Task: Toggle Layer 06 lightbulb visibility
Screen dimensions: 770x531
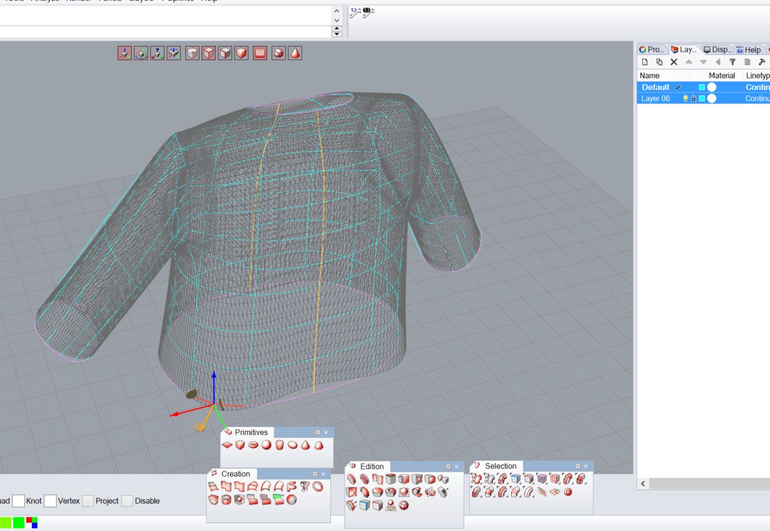Action: pos(685,99)
